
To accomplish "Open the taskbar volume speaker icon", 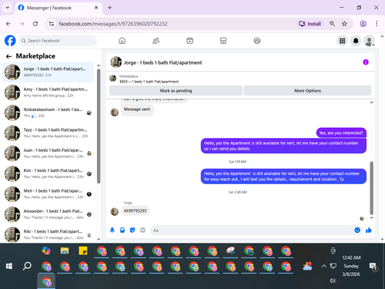I will point(333,281).
